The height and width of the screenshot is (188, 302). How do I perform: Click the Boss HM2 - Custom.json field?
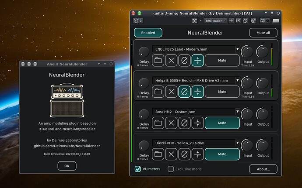(193, 112)
